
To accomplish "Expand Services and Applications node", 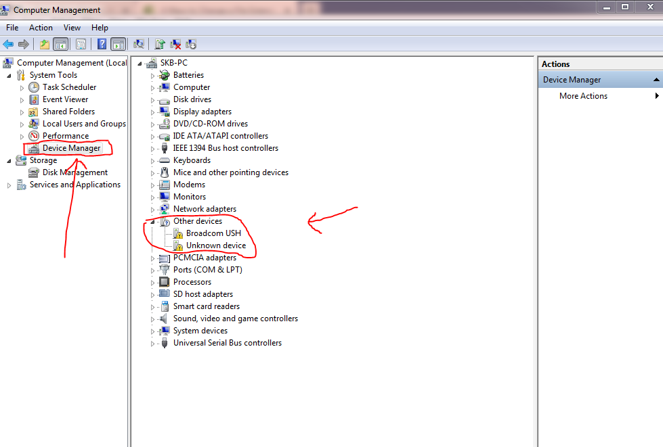I will click(x=9, y=185).
